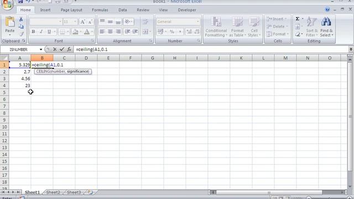The height and width of the screenshot is (199, 354).
Task: Click Merge and Center icon
Action: [x=145, y=32]
